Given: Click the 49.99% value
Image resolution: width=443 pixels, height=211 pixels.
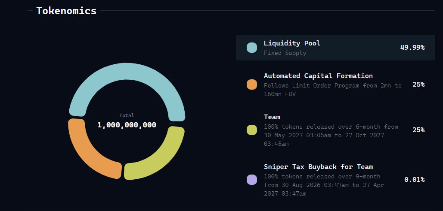Looking at the screenshot, I should coord(412,48).
